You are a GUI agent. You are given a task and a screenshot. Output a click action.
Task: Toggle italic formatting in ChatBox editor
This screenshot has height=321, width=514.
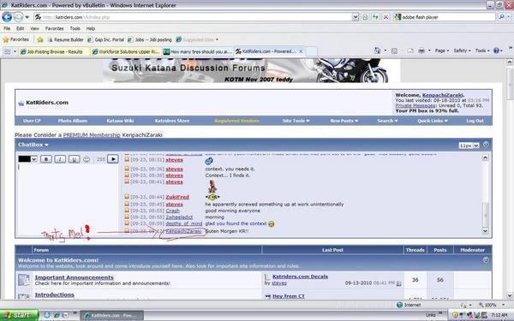pos(60,159)
